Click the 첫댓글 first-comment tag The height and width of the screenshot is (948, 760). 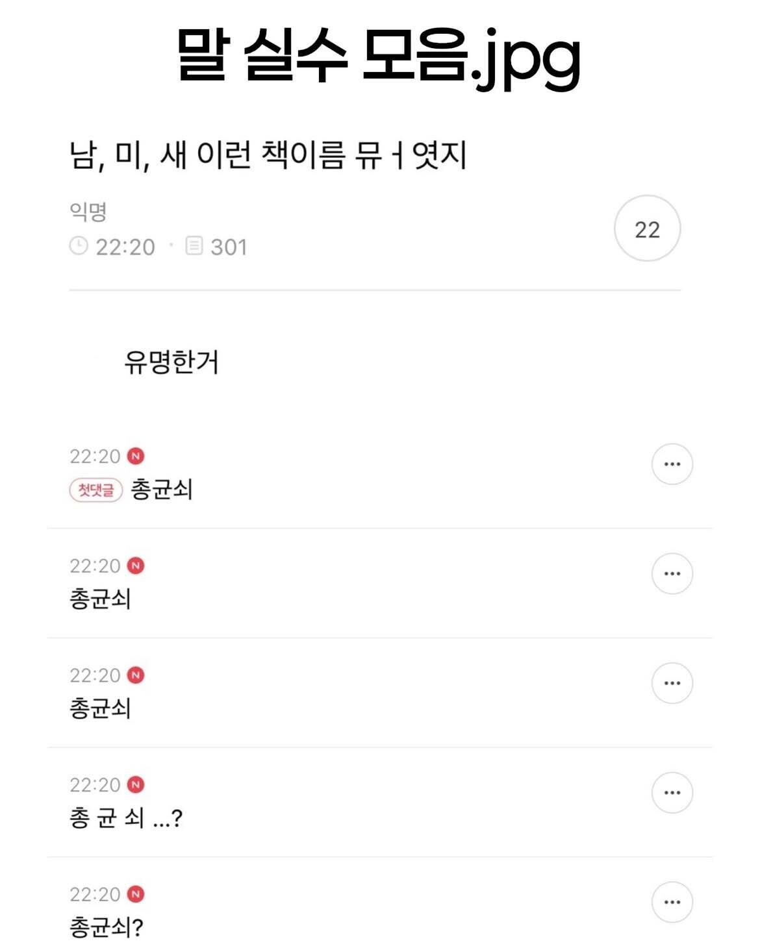96,490
